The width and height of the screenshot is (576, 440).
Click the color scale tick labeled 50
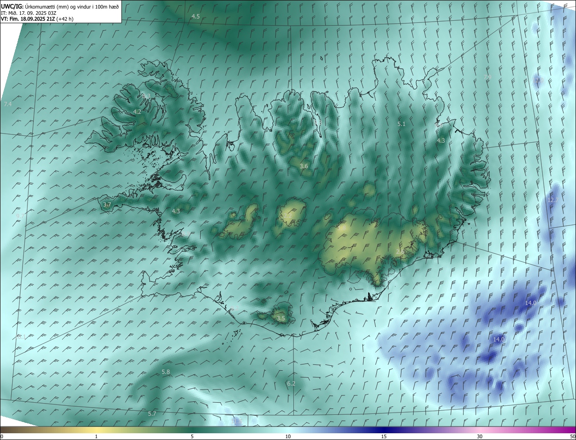[572, 436]
